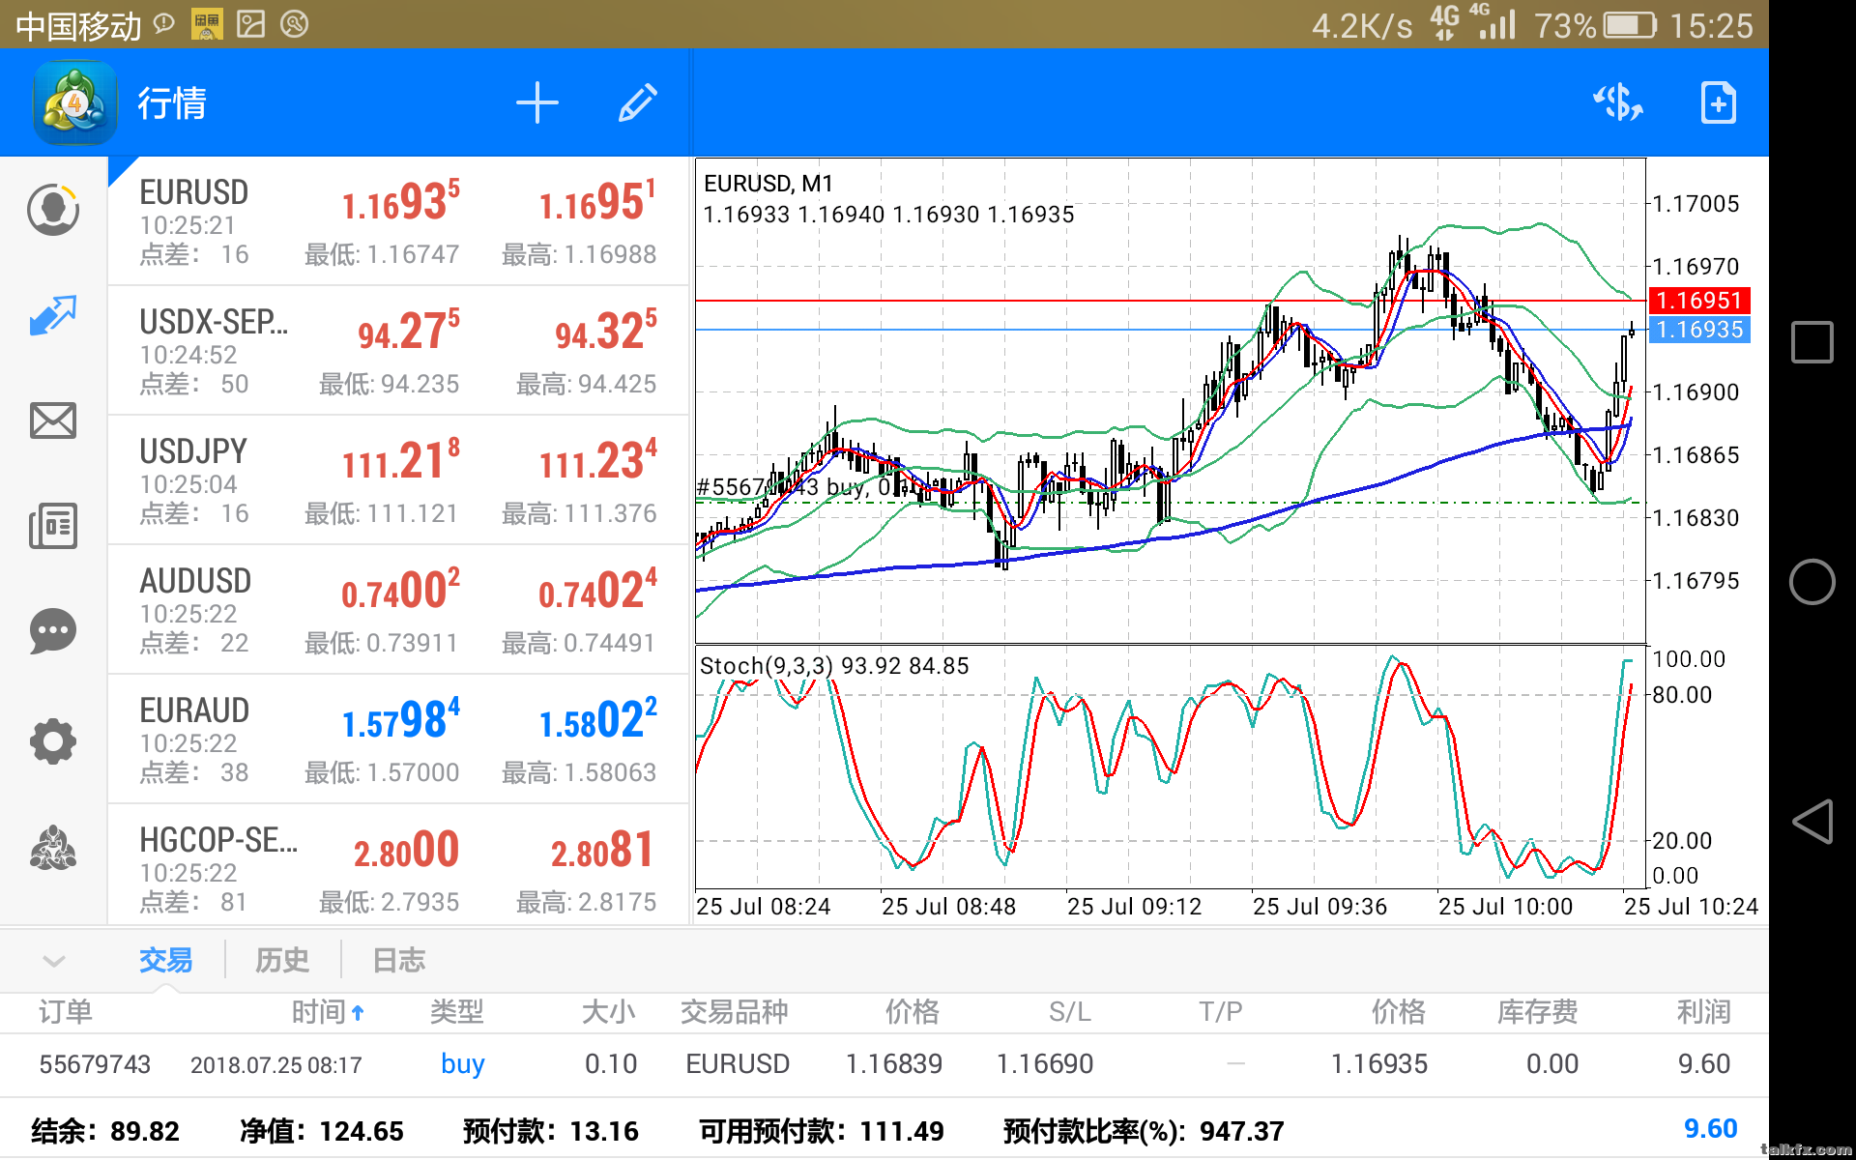Switch to the 日志 tab

pos(398,960)
